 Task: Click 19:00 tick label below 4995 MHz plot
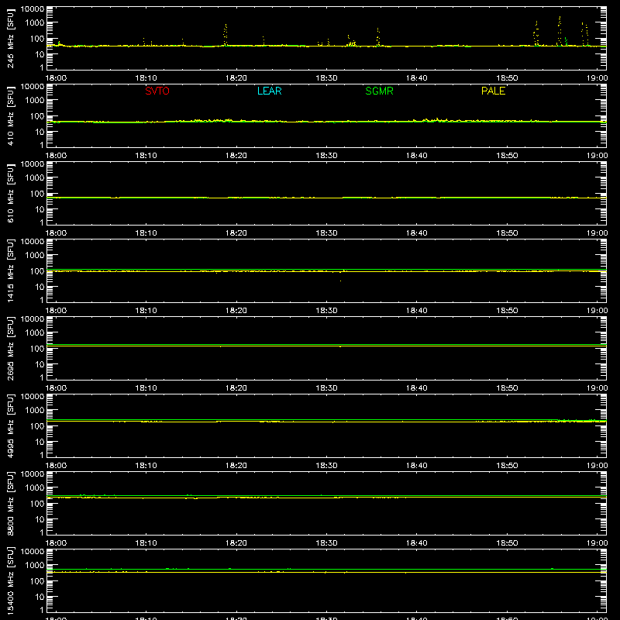[x=597, y=466]
